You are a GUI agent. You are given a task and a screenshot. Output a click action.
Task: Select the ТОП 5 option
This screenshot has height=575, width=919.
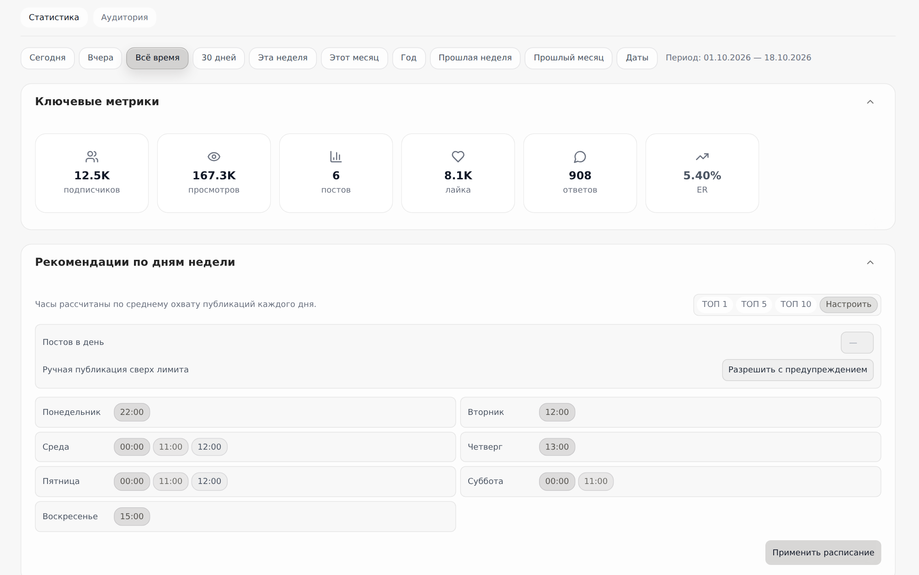point(754,305)
